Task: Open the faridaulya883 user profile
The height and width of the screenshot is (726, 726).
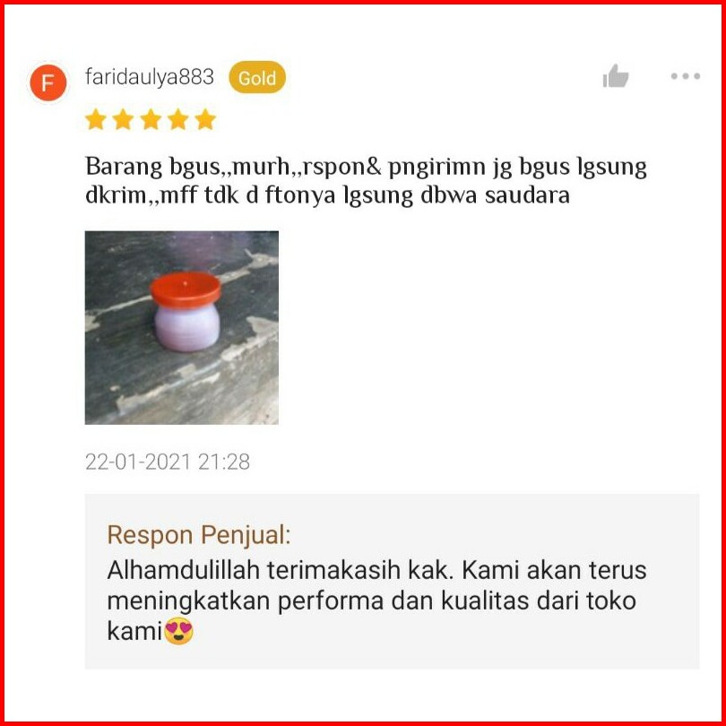Action: click(x=149, y=77)
